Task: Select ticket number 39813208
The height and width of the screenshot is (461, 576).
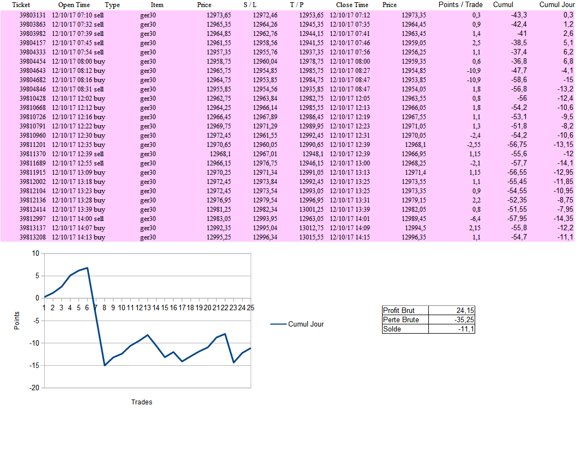Action: [x=33, y=237]
